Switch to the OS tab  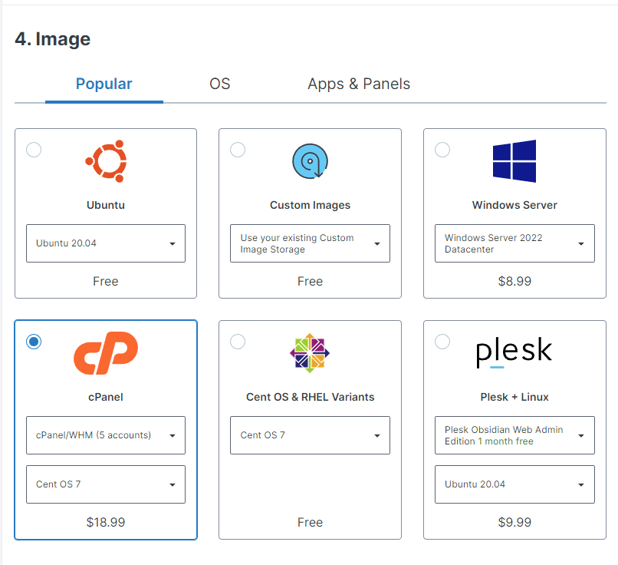click(220, 84)
